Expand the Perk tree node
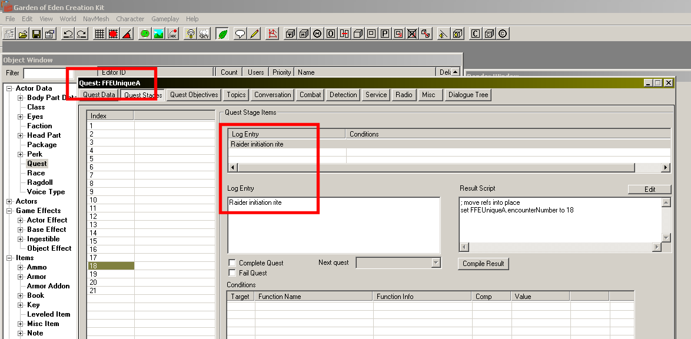Viewport: 691px width, 339px height. (20, 154)
